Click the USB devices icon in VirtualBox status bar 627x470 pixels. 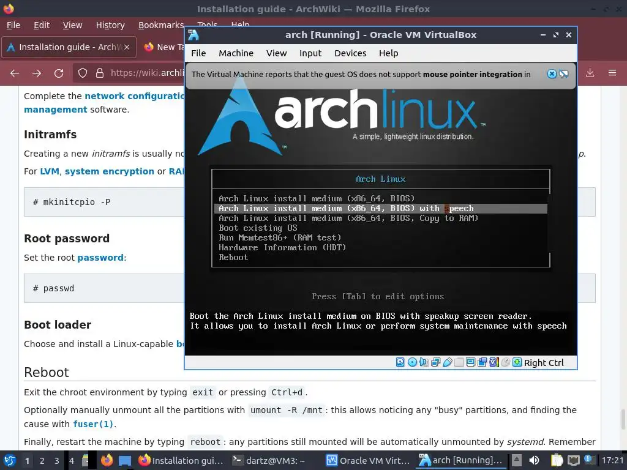tap(448, 362)
